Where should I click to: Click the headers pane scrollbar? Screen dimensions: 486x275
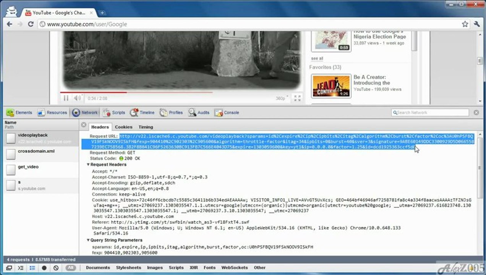[480, 168]
